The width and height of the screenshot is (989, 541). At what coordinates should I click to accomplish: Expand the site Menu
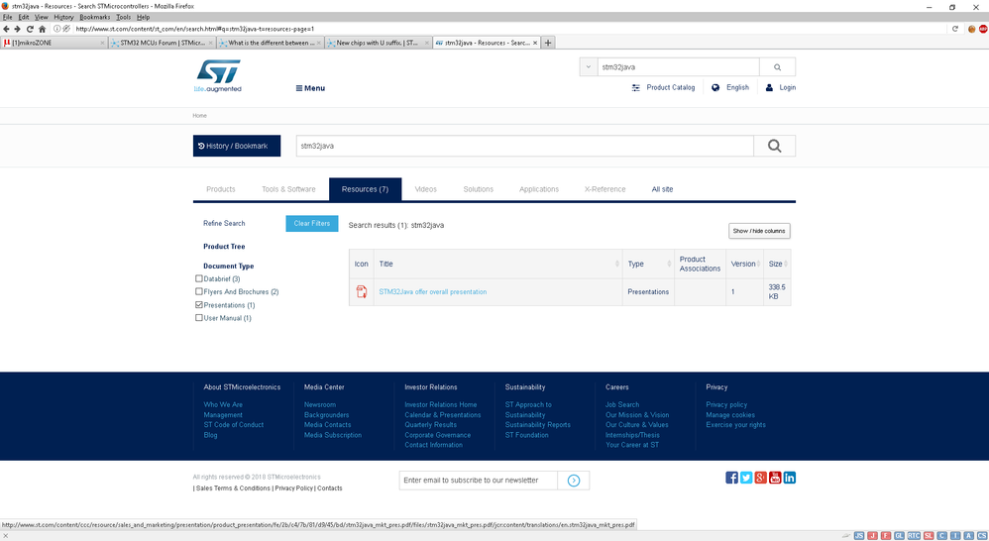310,88
